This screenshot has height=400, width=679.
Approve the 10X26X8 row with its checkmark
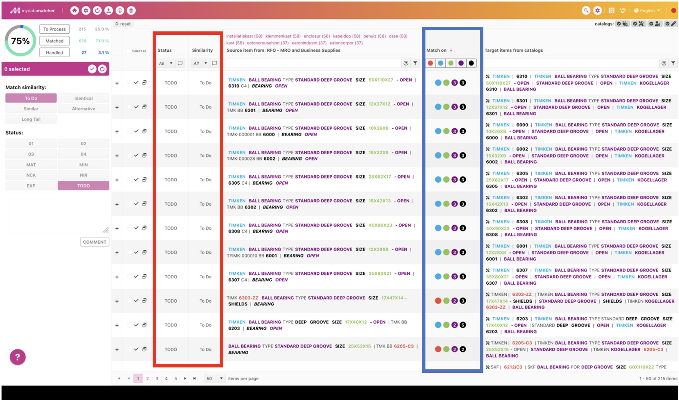click(136, 131)
